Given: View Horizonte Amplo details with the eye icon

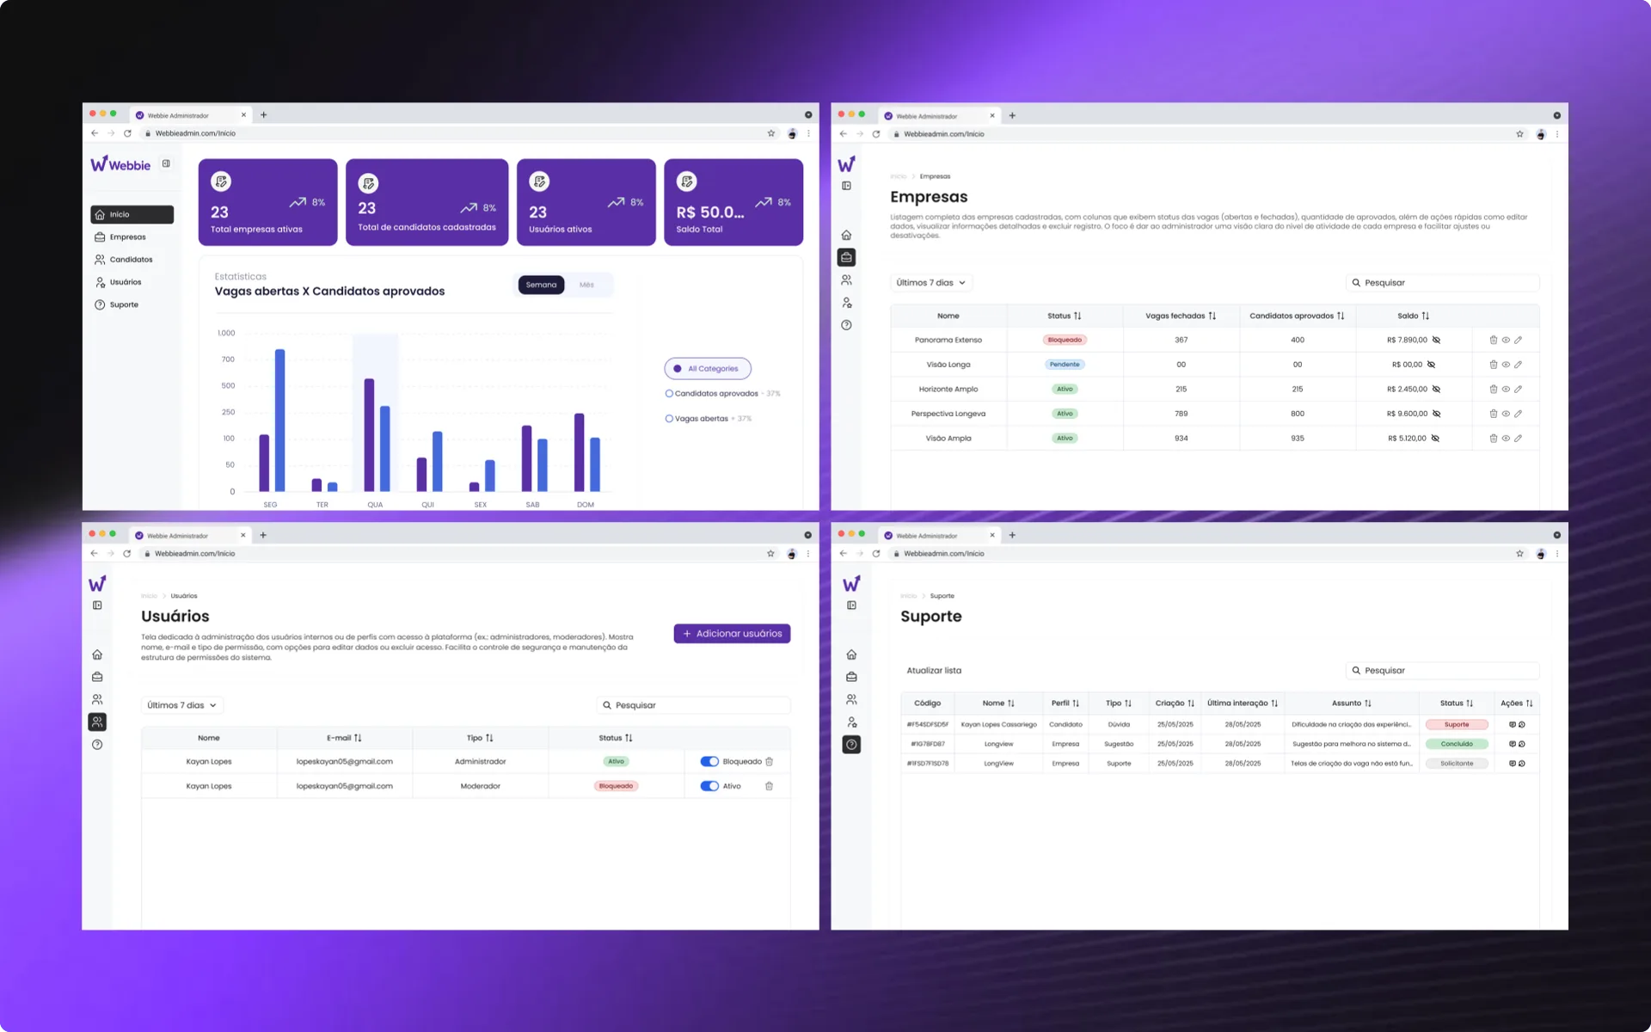Looking at the screenshot, I should pos(1506,390).
